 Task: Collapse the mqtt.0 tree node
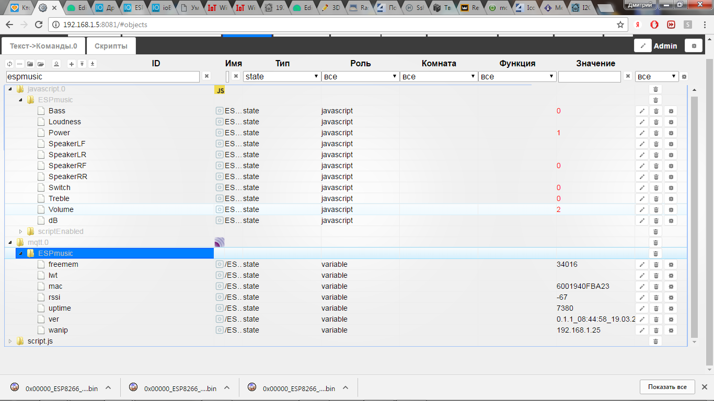click(10, 242)
